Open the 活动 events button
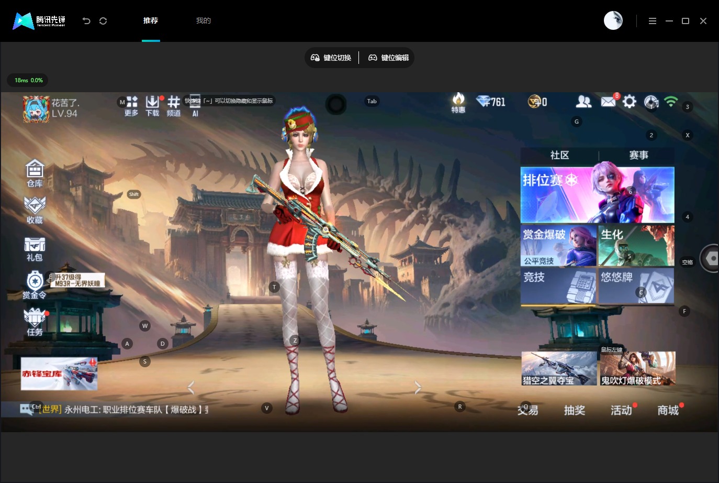 point(621,410)
